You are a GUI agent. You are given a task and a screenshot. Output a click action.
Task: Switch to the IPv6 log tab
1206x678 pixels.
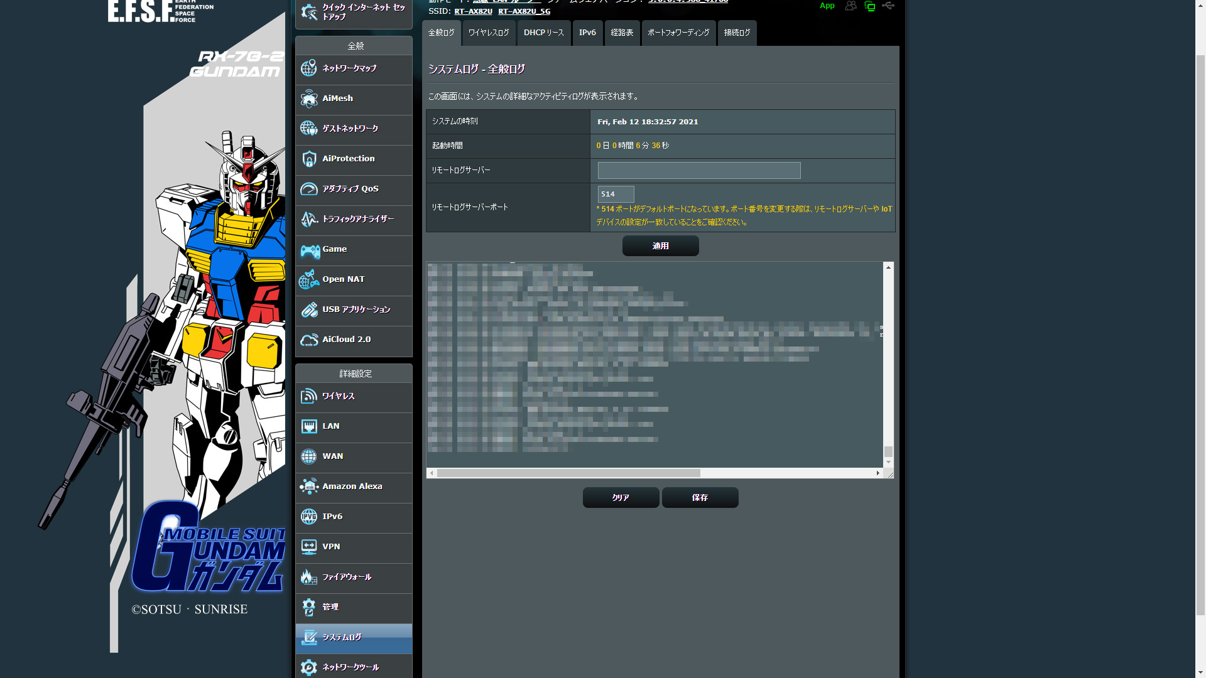(x=587, y=33)
